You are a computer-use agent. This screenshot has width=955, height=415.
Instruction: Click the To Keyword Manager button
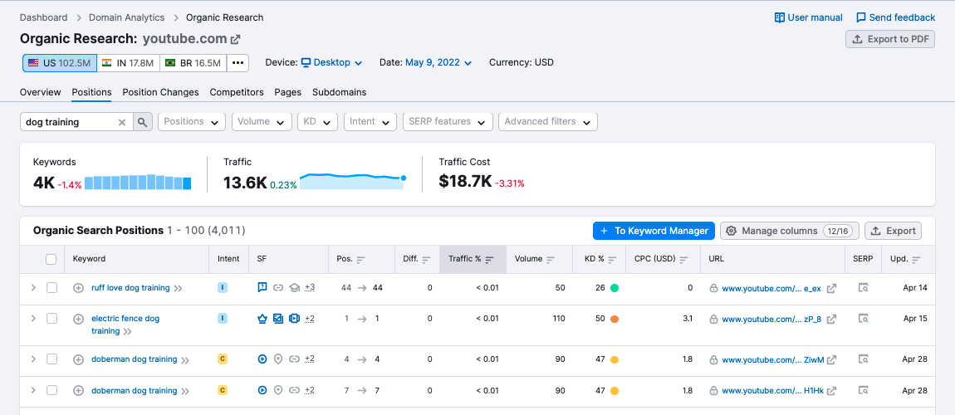coord(654,231)
